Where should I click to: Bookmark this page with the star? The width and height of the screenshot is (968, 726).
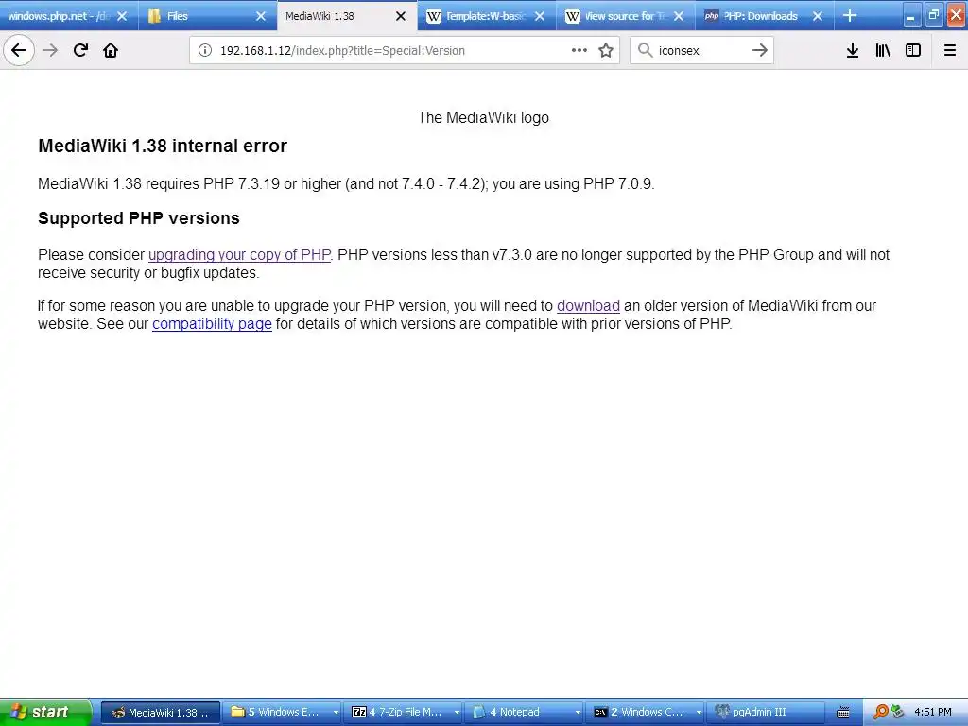606,50
